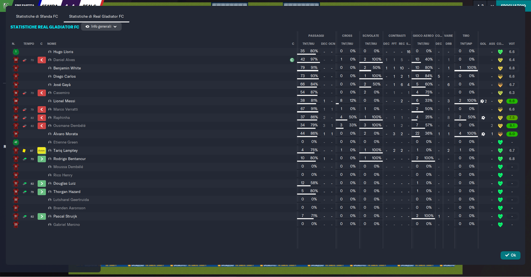
Task: Click the green substituted-on arrow beside Pascal Struijk
Action: coord(41,216)
